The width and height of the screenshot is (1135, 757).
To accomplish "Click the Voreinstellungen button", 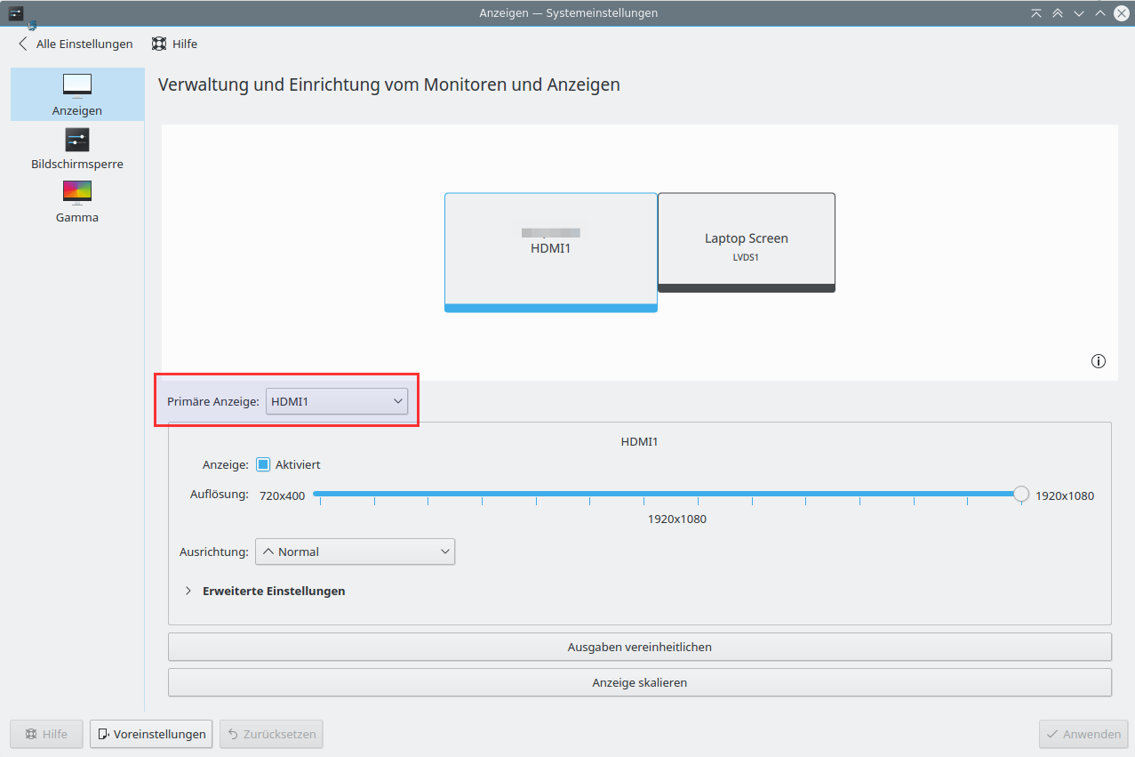I will [151, 734].
